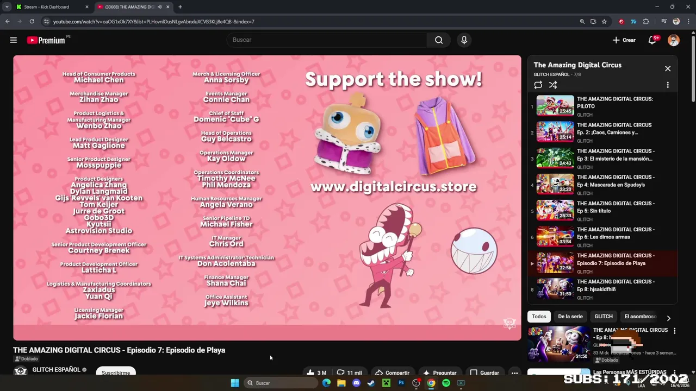Viewport: 696px width, 391px height.
Task: Open the GLITCH ESPAÑOL channel link
Action: pos(56,370)
